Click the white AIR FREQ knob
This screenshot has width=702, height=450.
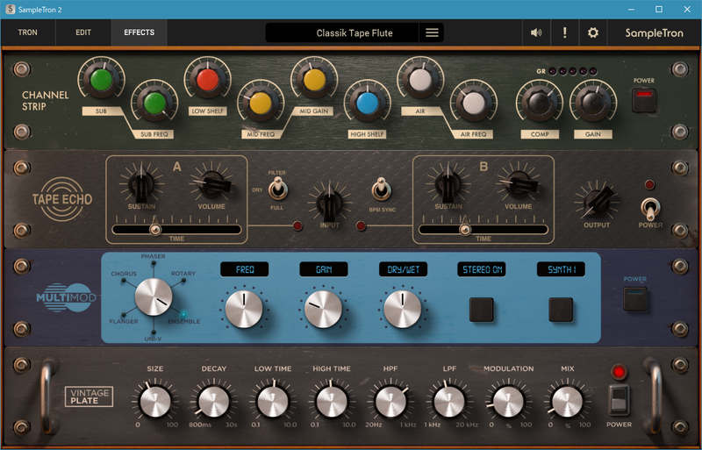pyautogui.click(x=473, y=104)
